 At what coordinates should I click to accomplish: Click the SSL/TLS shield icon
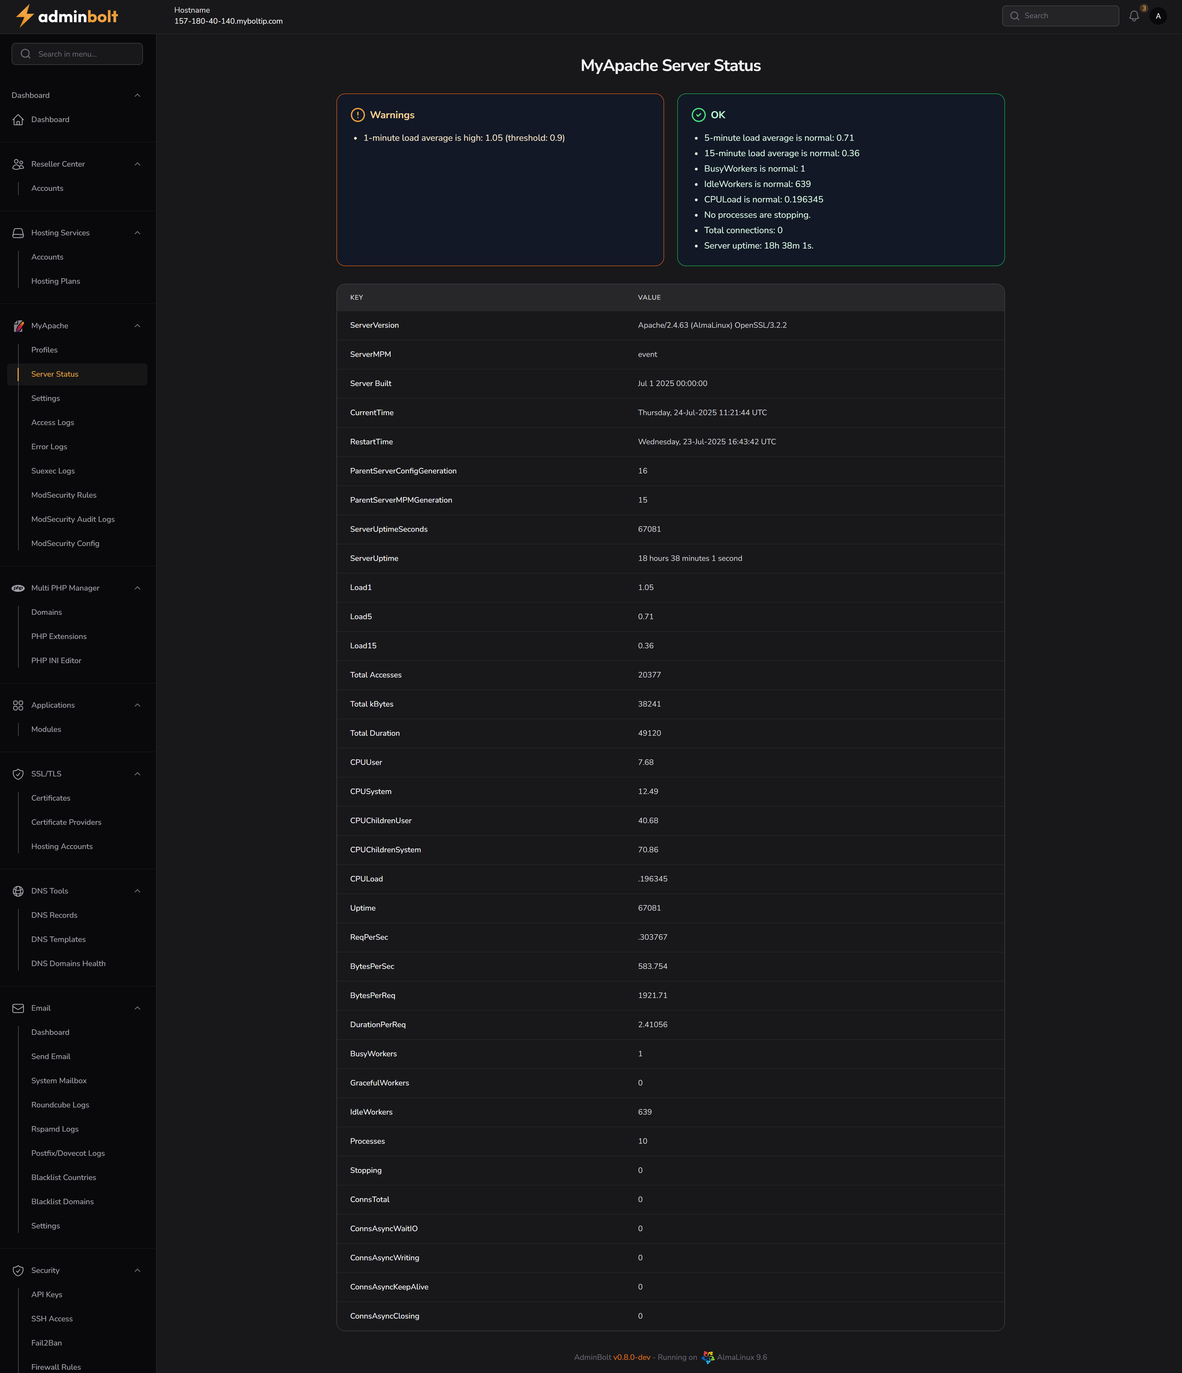point(18,773)
